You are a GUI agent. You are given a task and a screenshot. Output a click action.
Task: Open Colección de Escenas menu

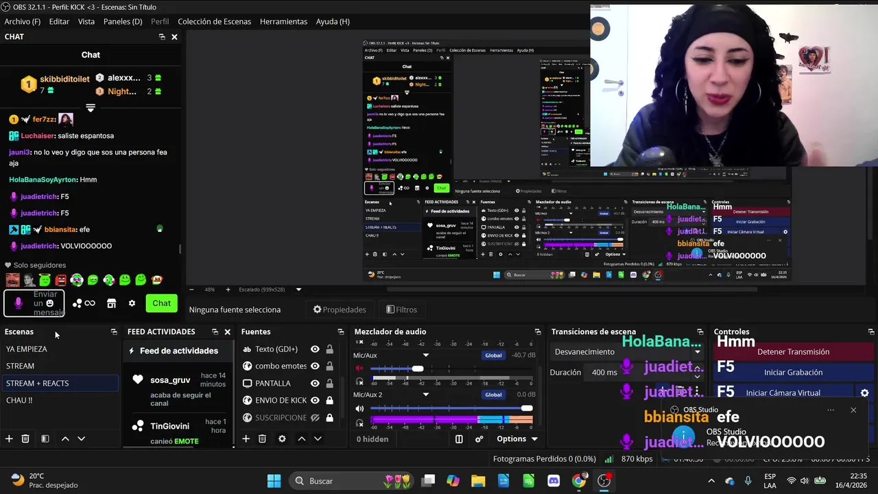215,21
